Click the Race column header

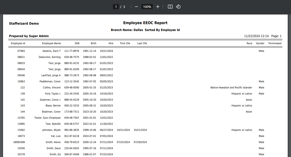[x=249, y=43]
